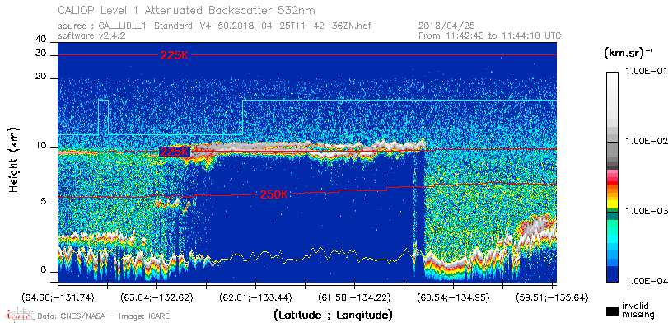
Task: Click the '0' tick label on height axis
Action: pyautogui.click(x=44, y=270)
